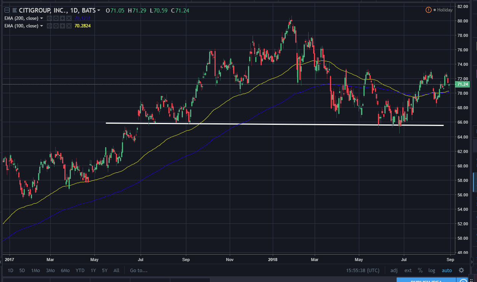The image size is (477, 282).
Task: Click the orange exclamation warning icon
Action: click(428, 10)
